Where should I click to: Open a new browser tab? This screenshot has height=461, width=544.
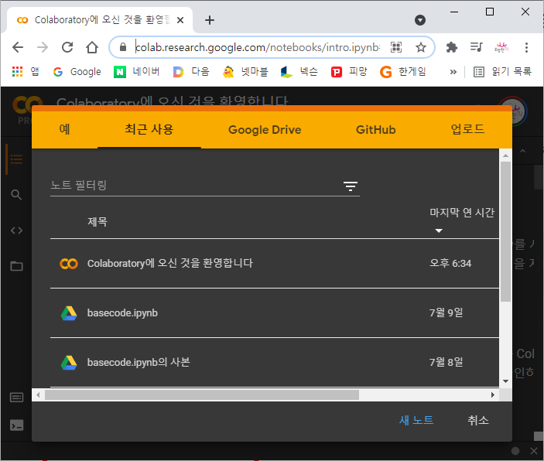pyautogui.click(x=210, y=20)
